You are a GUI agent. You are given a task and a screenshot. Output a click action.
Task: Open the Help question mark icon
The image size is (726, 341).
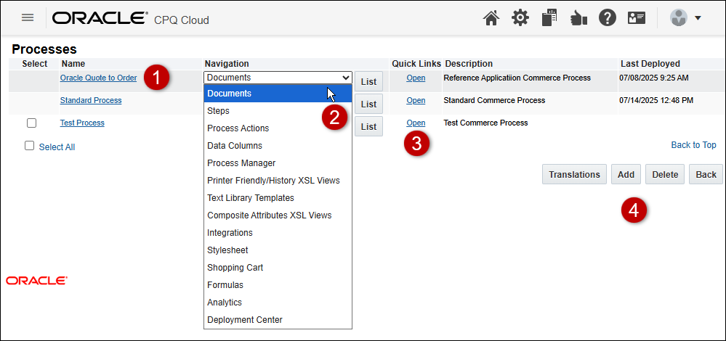608,18
